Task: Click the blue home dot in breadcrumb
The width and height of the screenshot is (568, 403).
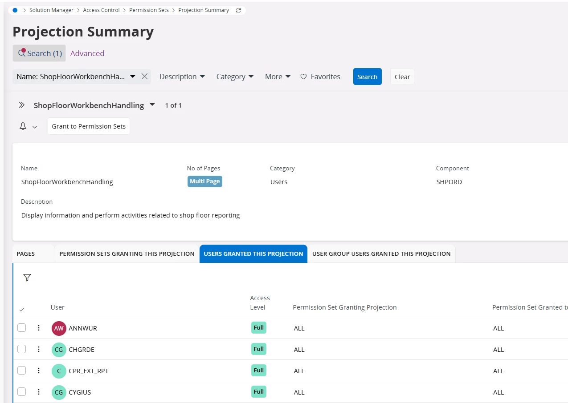Action: tap(15, 10)
